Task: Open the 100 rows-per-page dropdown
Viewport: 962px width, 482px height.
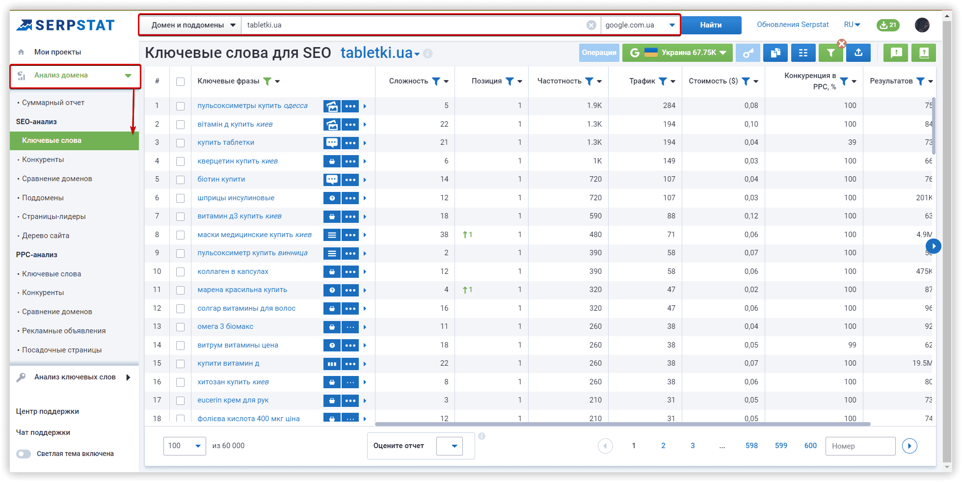Action: [185, 446]
